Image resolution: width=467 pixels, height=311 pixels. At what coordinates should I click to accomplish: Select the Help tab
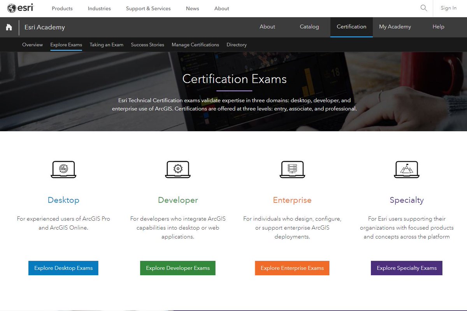tap(438, 27)
